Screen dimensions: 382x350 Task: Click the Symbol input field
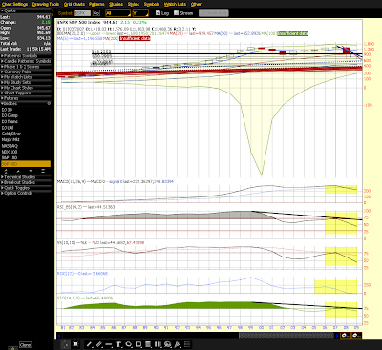pos(82,13)
